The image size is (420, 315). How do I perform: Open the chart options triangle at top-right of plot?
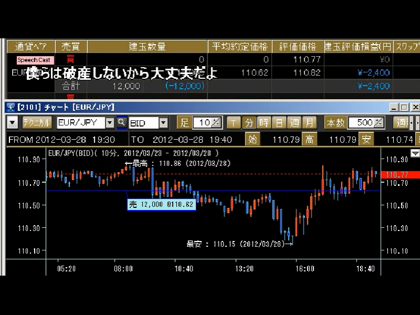coord(415,153)
